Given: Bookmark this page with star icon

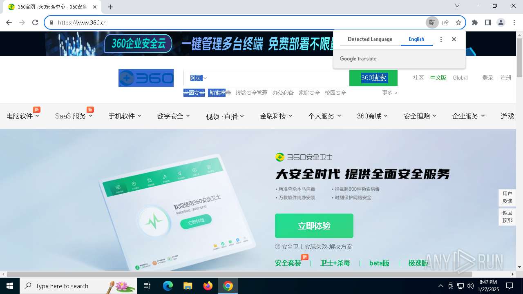Looking at the screenshot, I should point(458,22).
